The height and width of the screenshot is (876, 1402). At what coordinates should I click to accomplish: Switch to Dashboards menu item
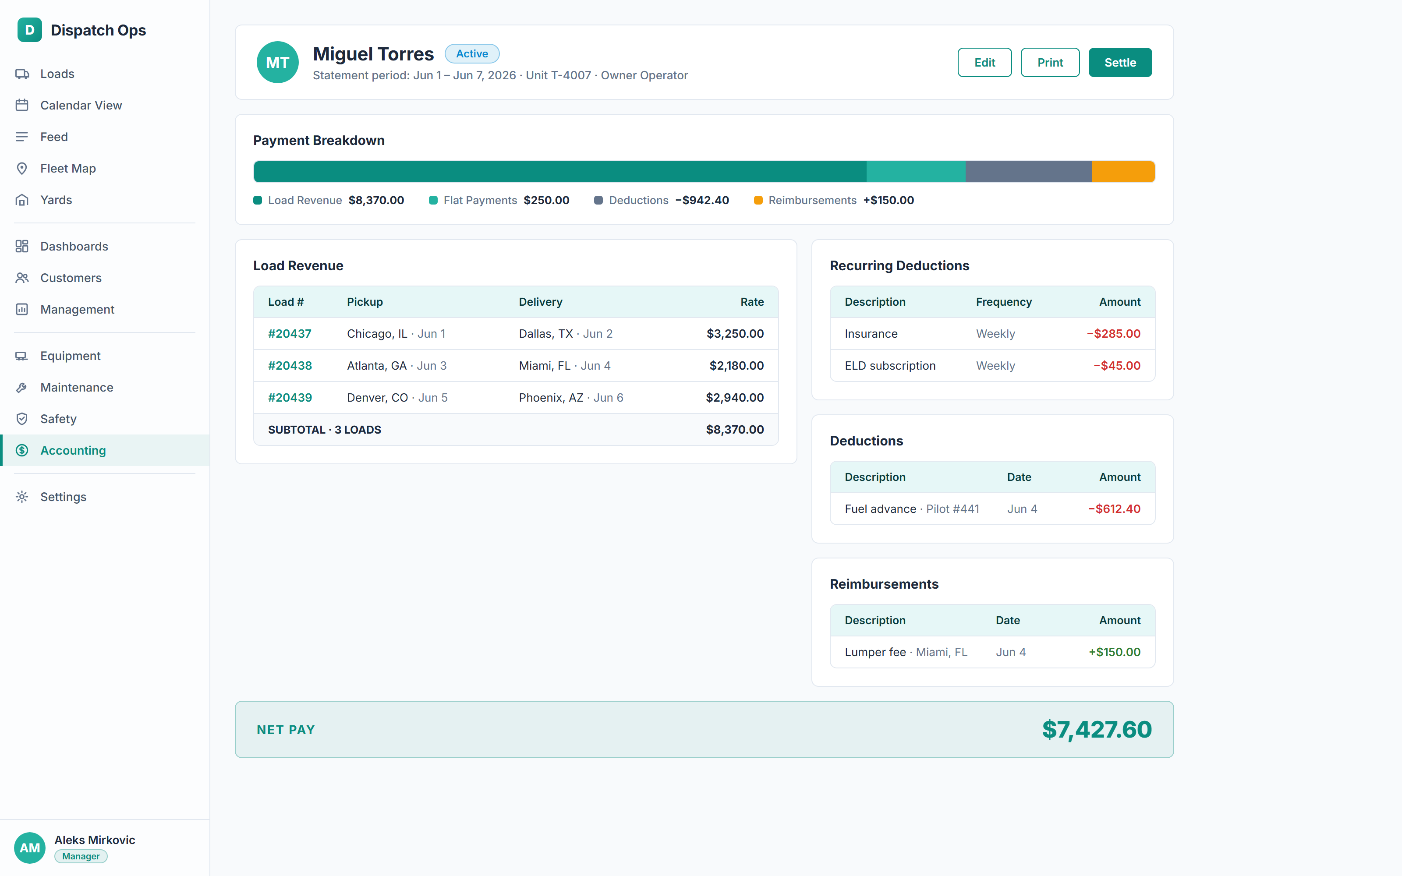coord(105,246)
